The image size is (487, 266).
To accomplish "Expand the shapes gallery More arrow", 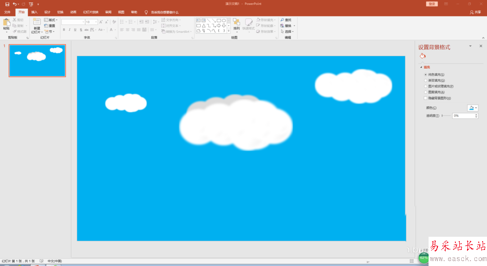I will click(228, 31).
